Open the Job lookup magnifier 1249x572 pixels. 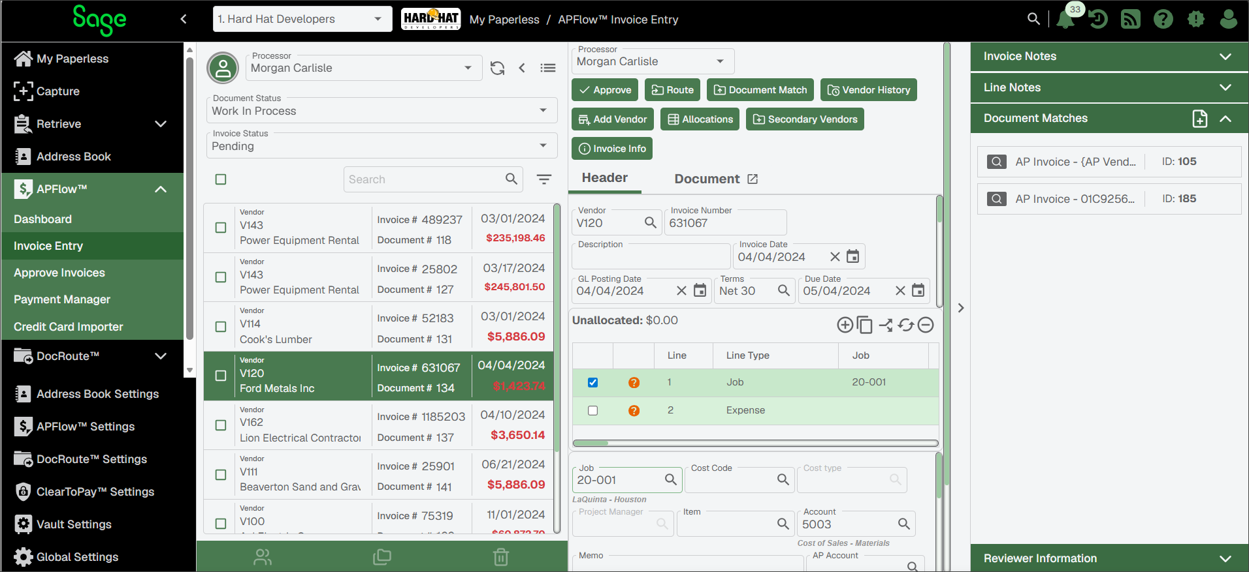(x=671, y=479)
